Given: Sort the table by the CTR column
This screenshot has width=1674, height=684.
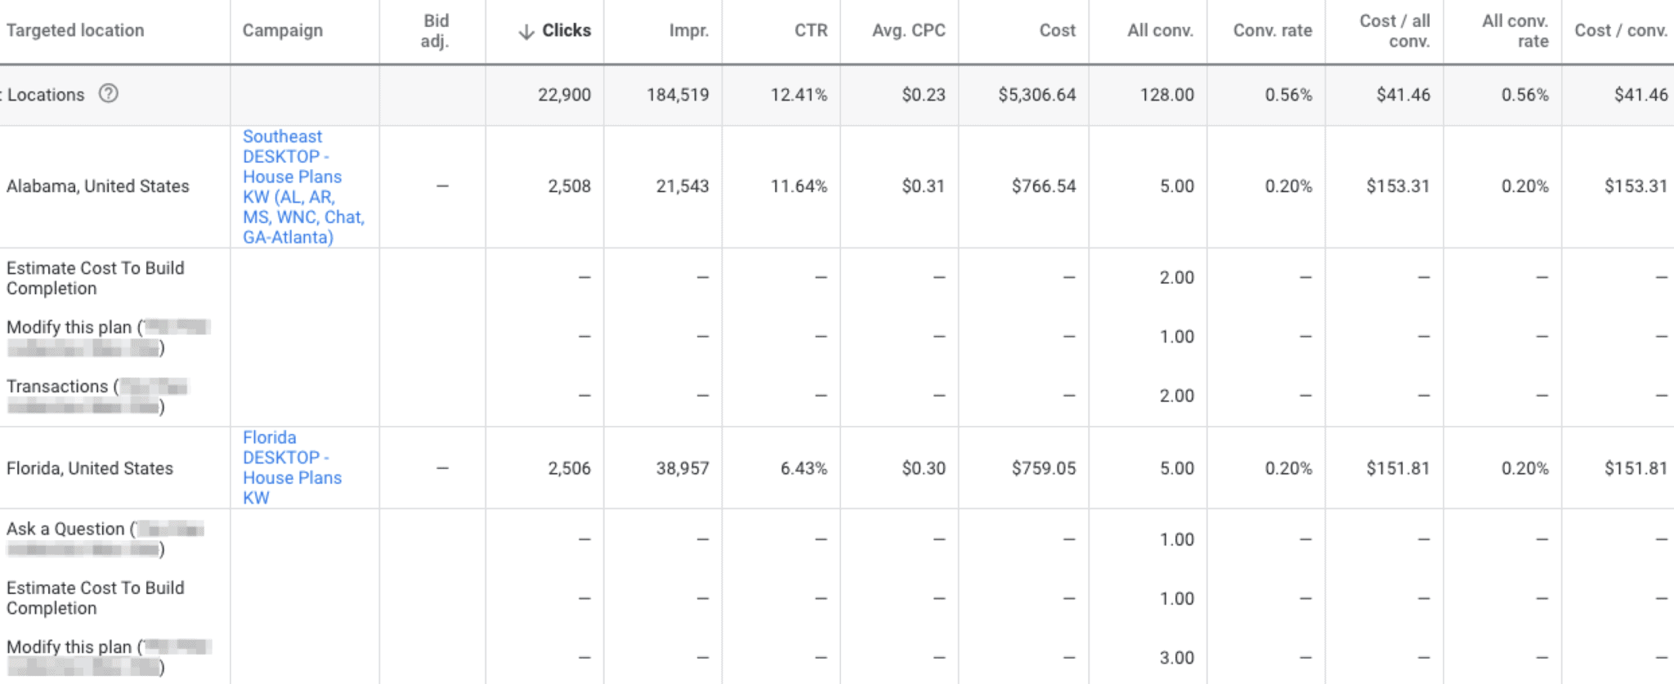Looking at the screenshot, I should (811, 30).
